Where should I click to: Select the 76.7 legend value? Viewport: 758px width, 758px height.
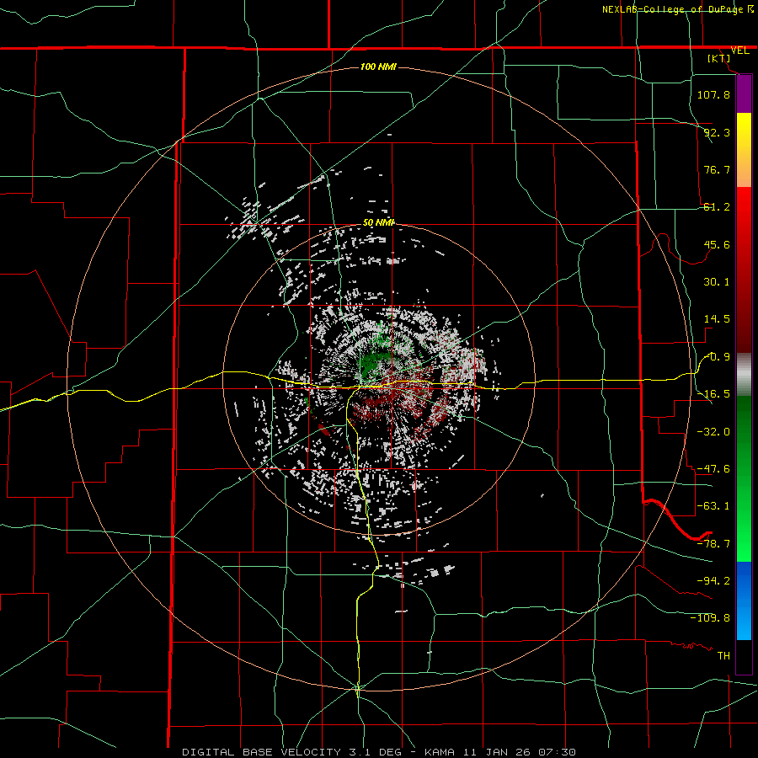(717, 169)
